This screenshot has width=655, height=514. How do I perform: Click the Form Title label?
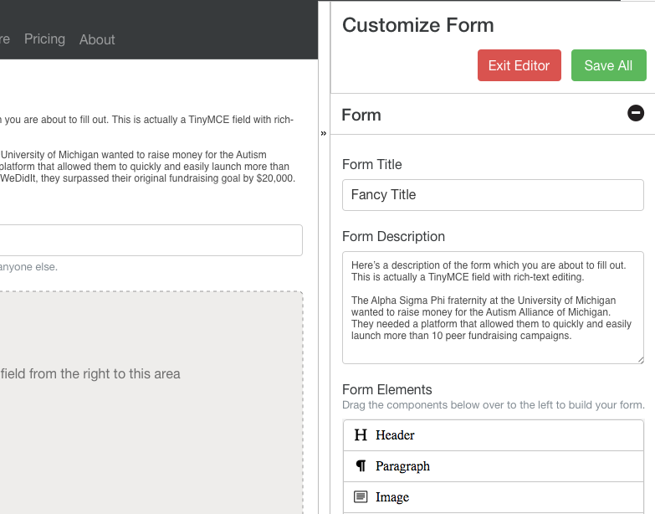click(371, 164)
